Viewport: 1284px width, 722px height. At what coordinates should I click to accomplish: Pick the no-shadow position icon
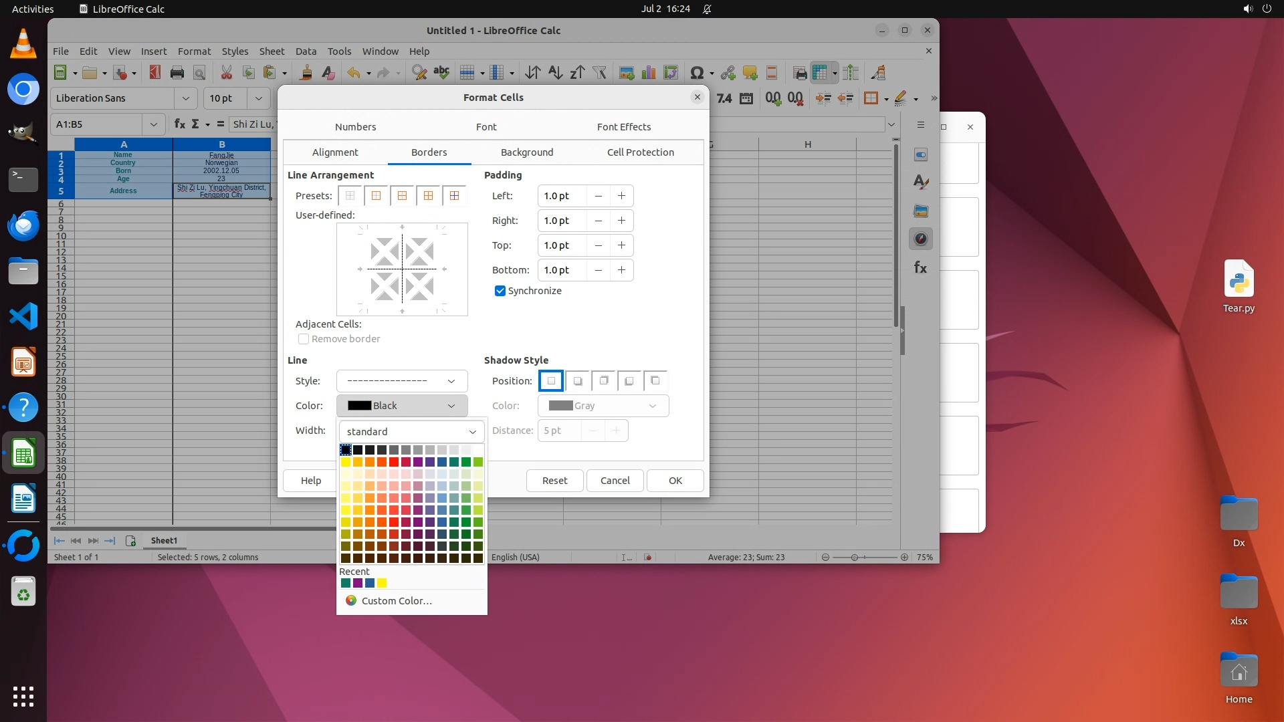[551, 381]
